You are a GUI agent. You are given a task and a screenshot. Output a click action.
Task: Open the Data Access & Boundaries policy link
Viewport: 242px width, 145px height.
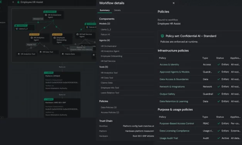[174, 79]
